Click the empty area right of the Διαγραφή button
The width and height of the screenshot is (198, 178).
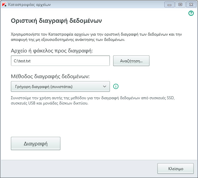coord(125,143)
